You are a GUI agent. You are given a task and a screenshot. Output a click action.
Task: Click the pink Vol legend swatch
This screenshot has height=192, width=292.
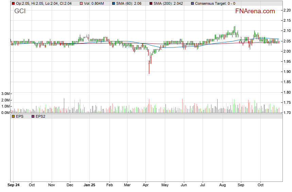pos(81,3)
